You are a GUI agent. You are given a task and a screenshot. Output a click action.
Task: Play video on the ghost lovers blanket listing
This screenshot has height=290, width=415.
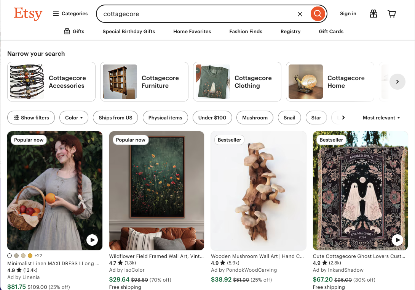coord(397,240)
